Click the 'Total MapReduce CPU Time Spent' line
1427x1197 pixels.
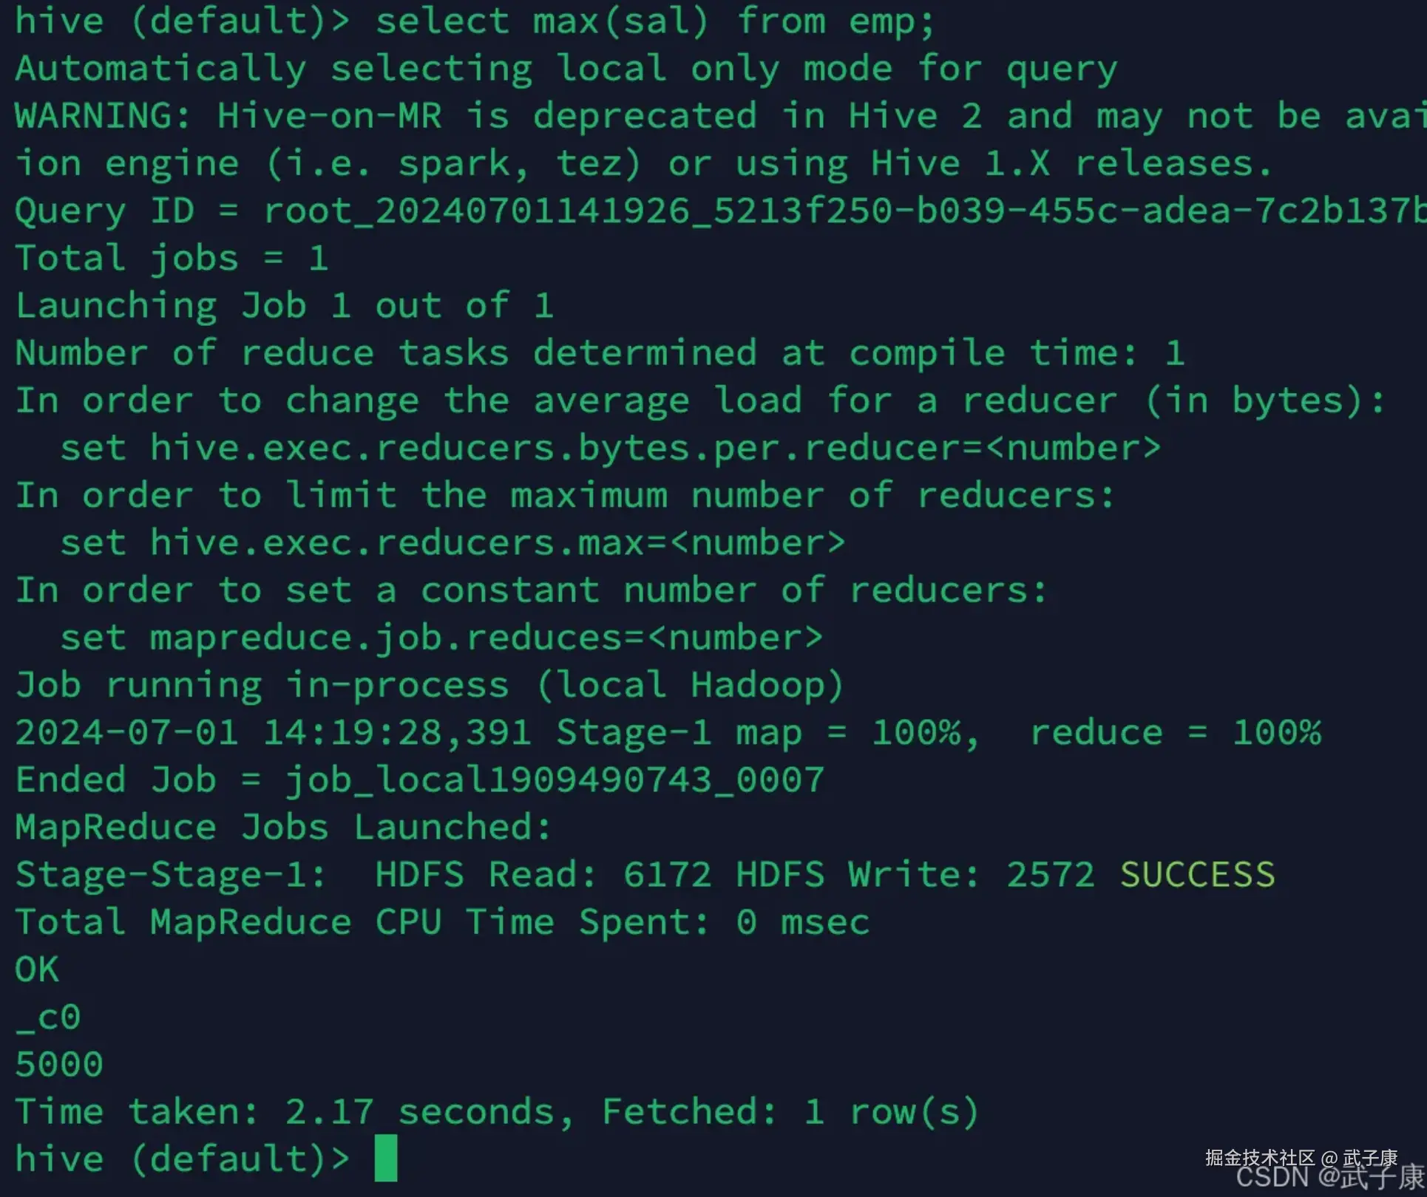tap(442, 922)
